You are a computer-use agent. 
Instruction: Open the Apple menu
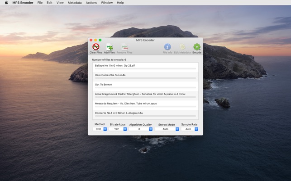pos(6,3)
